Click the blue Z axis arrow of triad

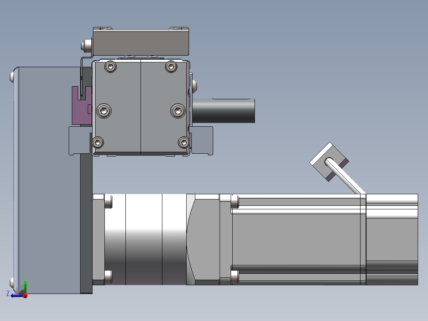pyautogui.click(x=17, y=296)
